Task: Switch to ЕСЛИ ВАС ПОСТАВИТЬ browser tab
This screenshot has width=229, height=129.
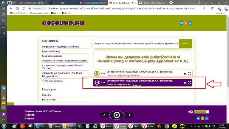Action: click(x=33, y=3)
